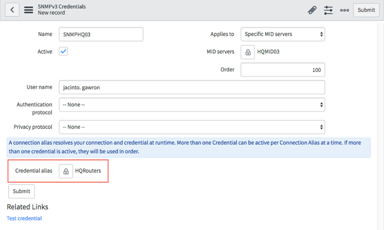Click the header Submit button
The width and height of the screenshot is (384, 230).
point(366,10)
